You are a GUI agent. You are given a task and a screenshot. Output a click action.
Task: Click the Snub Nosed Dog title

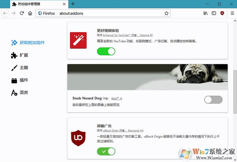pyautogui.click(x=87, y=98)
